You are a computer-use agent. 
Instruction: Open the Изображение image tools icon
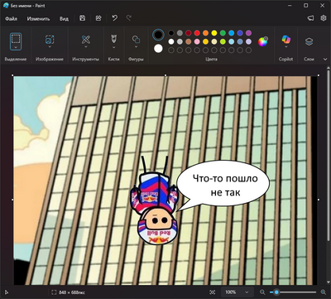pyautogui.click(x=50, y=40)
